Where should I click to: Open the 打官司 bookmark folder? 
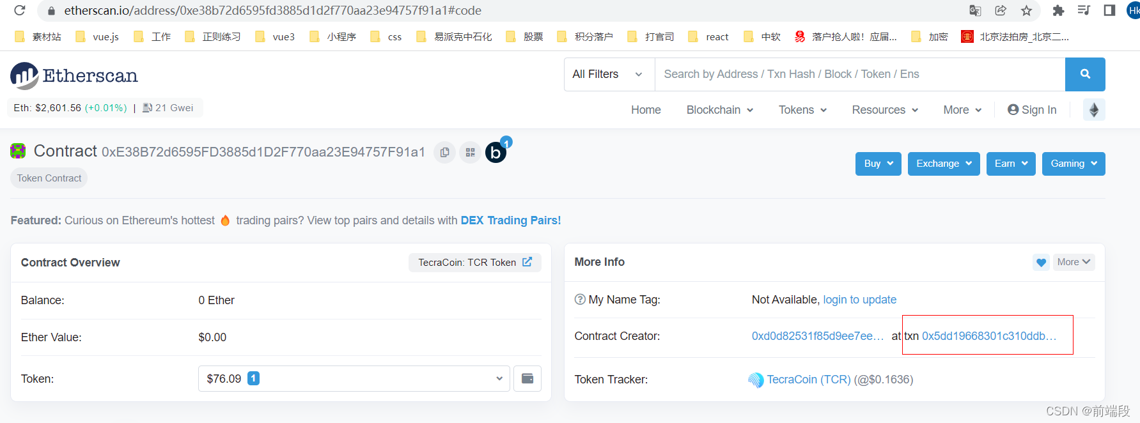click(651, 36)
